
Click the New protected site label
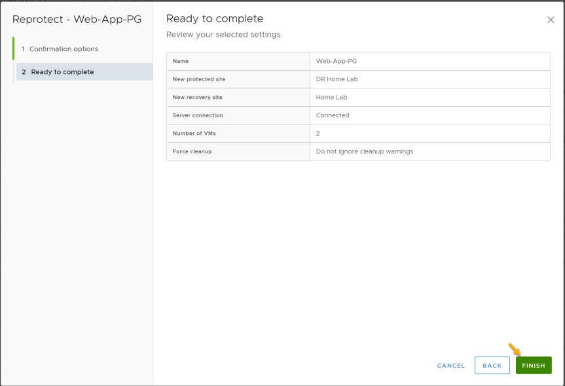tap(199, 79)
